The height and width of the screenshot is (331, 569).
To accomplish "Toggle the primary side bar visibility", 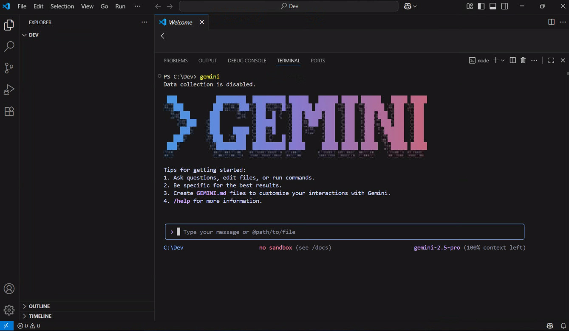I will tap(481, 6).
